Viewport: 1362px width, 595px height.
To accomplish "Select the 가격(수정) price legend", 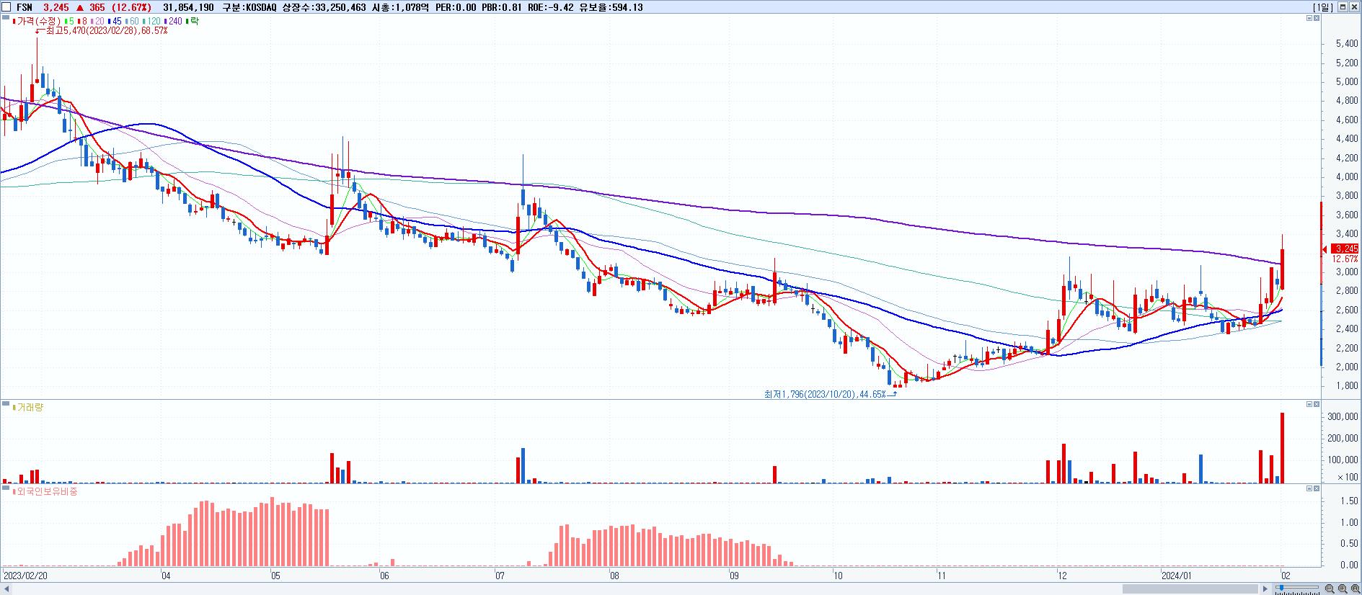I will [36, 22].
